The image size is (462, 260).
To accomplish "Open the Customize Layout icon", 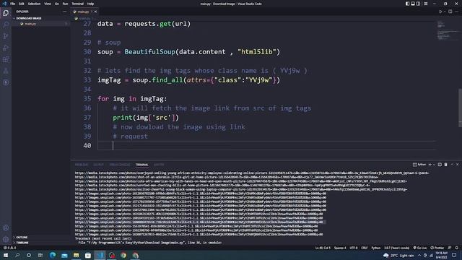I will tap(426, 4).
